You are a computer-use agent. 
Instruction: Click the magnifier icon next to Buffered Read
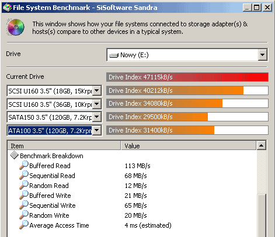(x=24, y=165)
